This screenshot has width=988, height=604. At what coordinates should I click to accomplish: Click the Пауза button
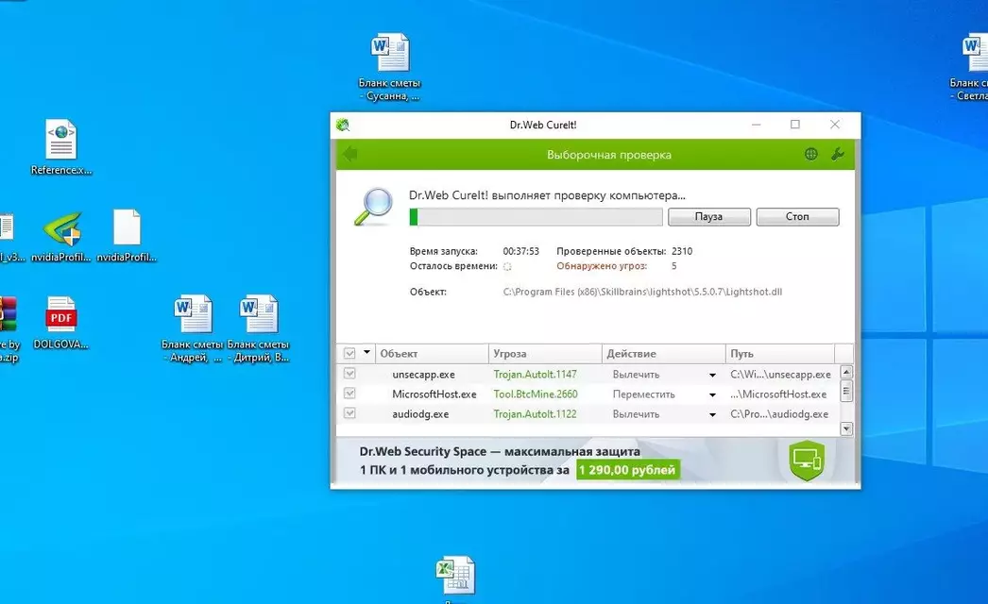[x=708, y=217]
